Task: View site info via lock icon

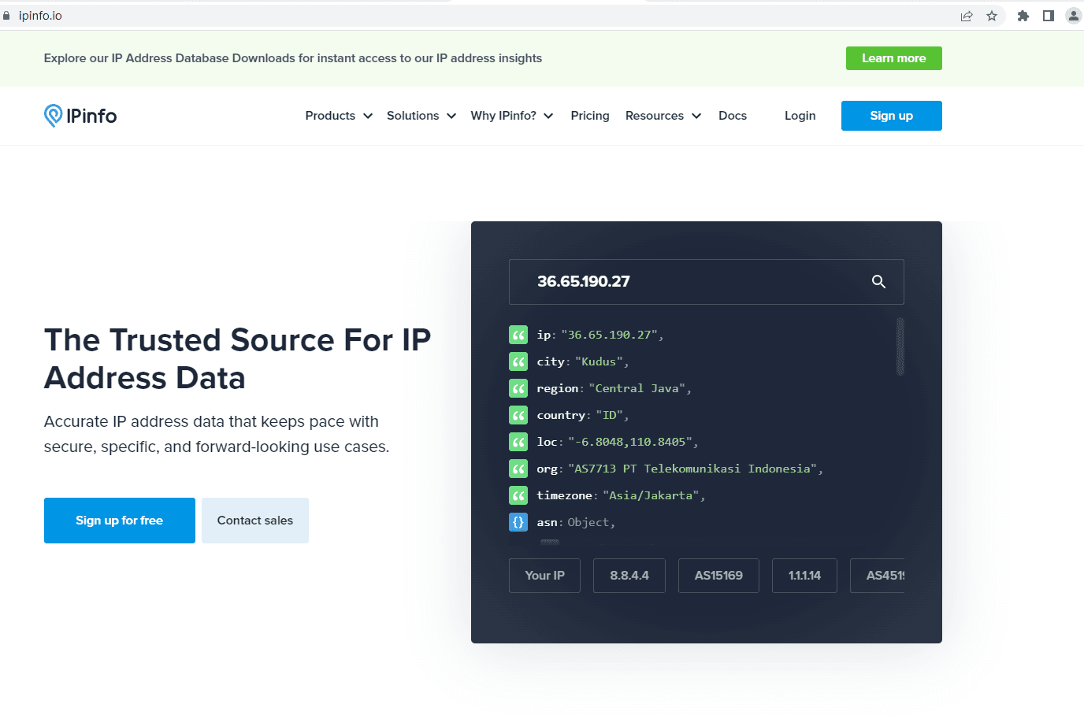Action: tap(6, 16)
